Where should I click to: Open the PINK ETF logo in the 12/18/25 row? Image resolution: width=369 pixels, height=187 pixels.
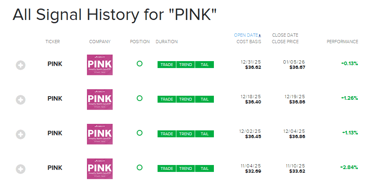coord(100,99)
